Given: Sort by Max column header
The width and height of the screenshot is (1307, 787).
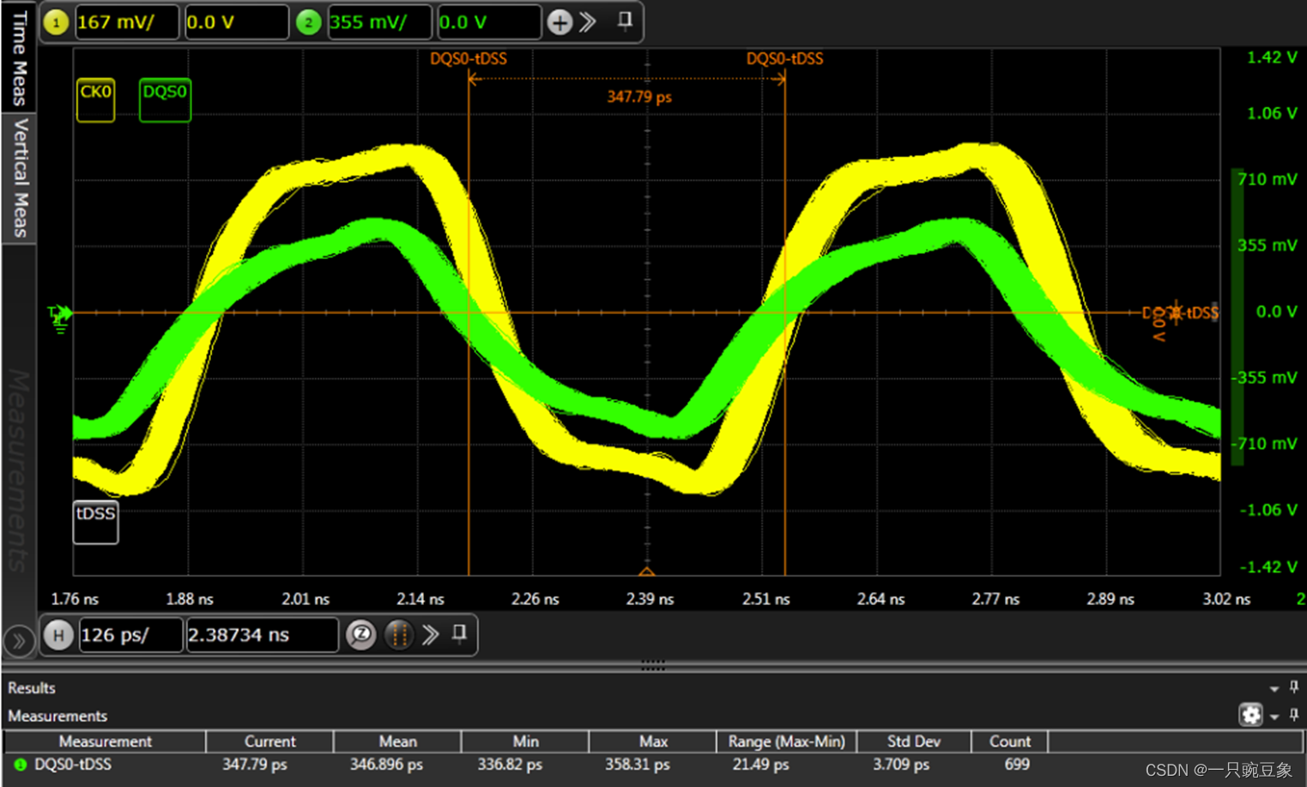Looking at the screenshot, I should pyautogui.click(x=653, y=742).
